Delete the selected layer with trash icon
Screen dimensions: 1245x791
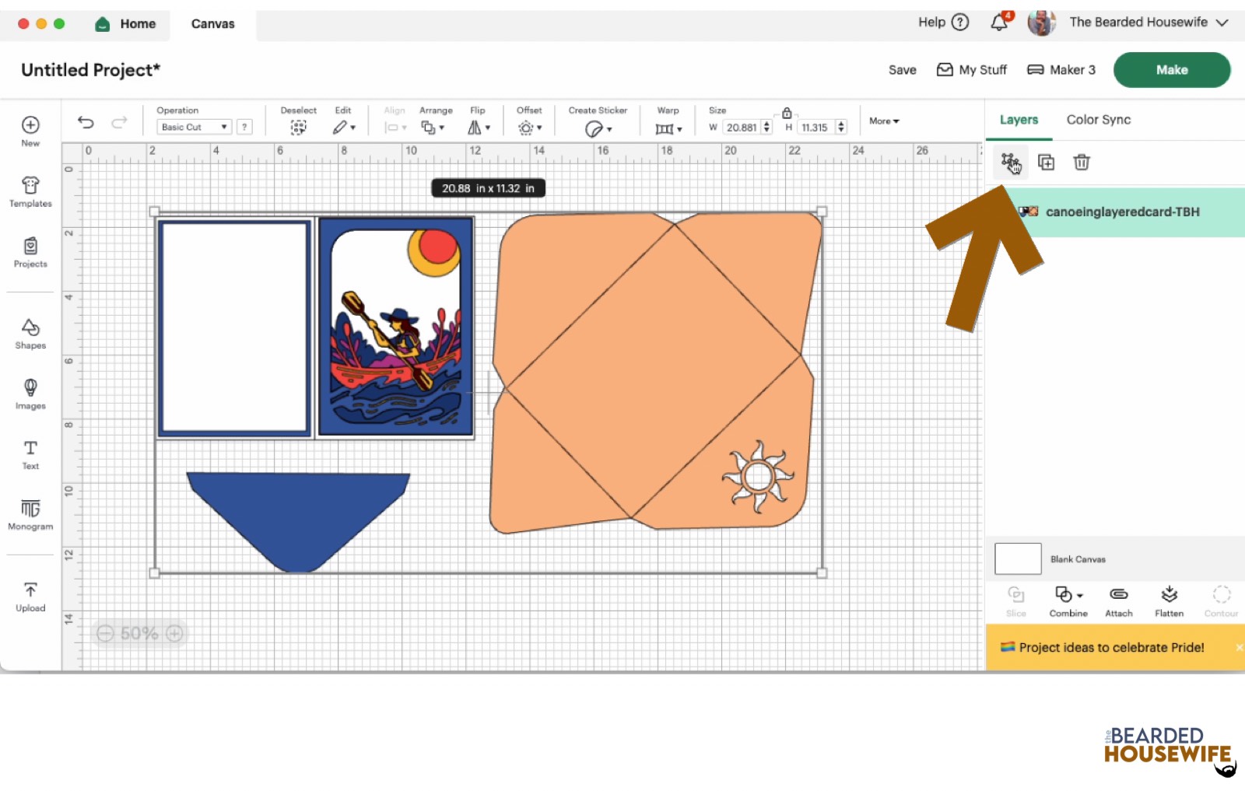(1082, 162)
